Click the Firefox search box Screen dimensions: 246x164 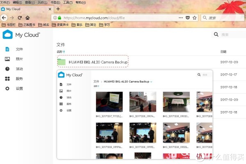(223, 18)
